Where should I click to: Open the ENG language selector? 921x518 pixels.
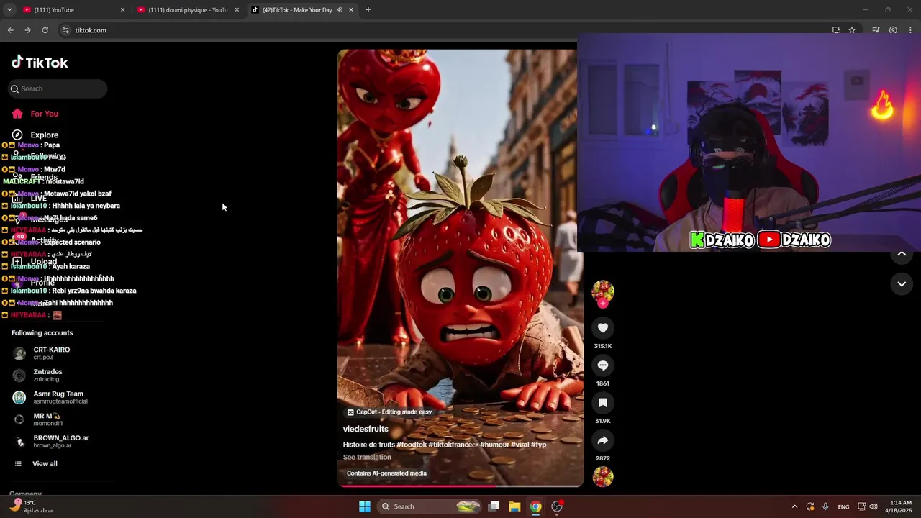843,506
